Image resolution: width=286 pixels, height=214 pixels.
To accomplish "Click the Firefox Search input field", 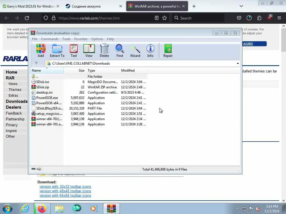I will click(198, 18).
